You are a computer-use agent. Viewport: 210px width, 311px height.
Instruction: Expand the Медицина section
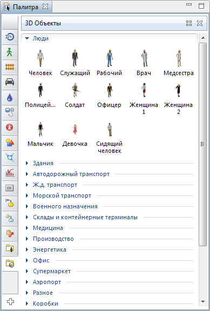pos(27,228)
